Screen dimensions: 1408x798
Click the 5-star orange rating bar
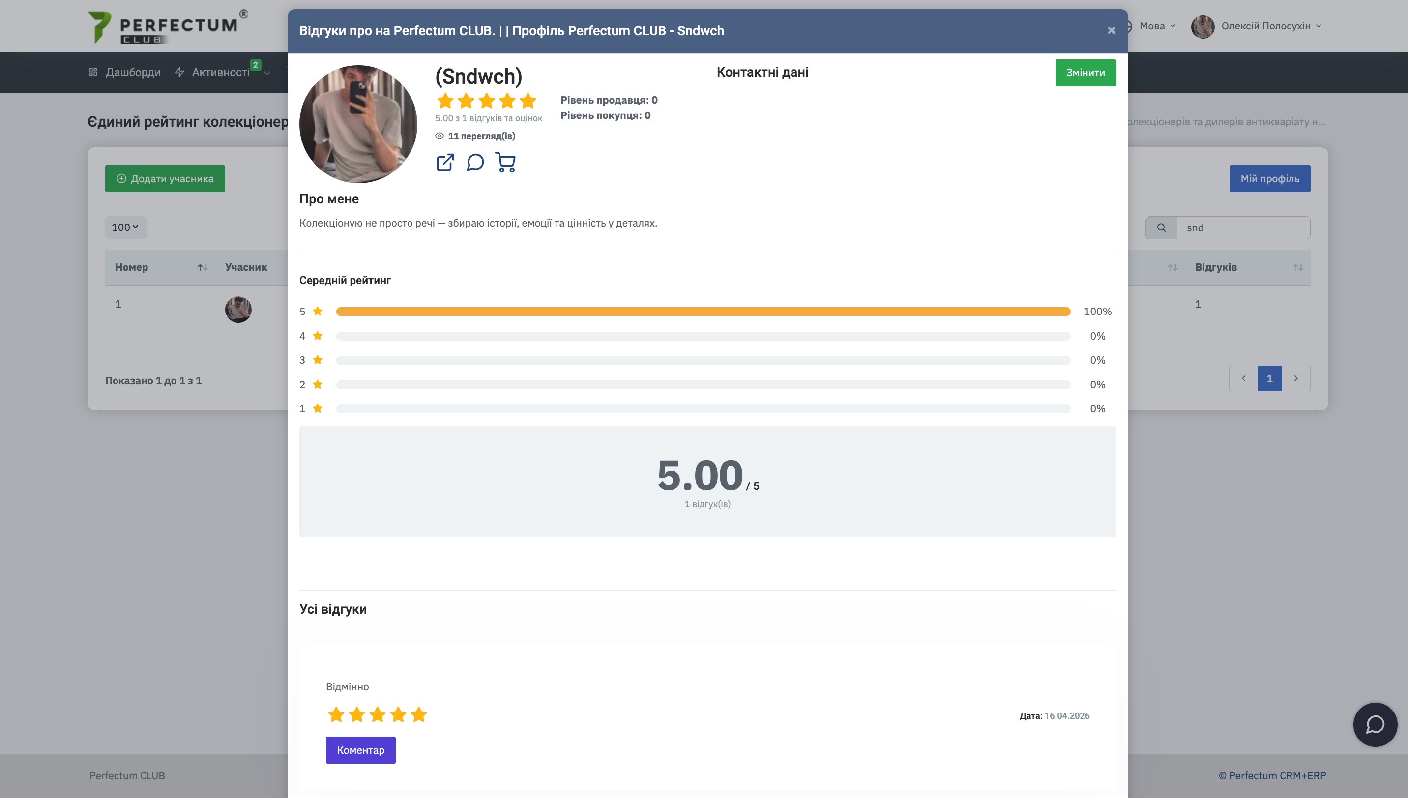[703, 312]
